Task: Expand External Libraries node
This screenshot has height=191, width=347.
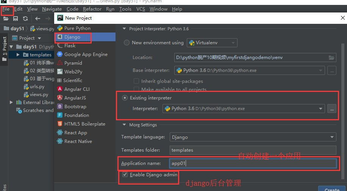Action: click(x=11, y=102)
